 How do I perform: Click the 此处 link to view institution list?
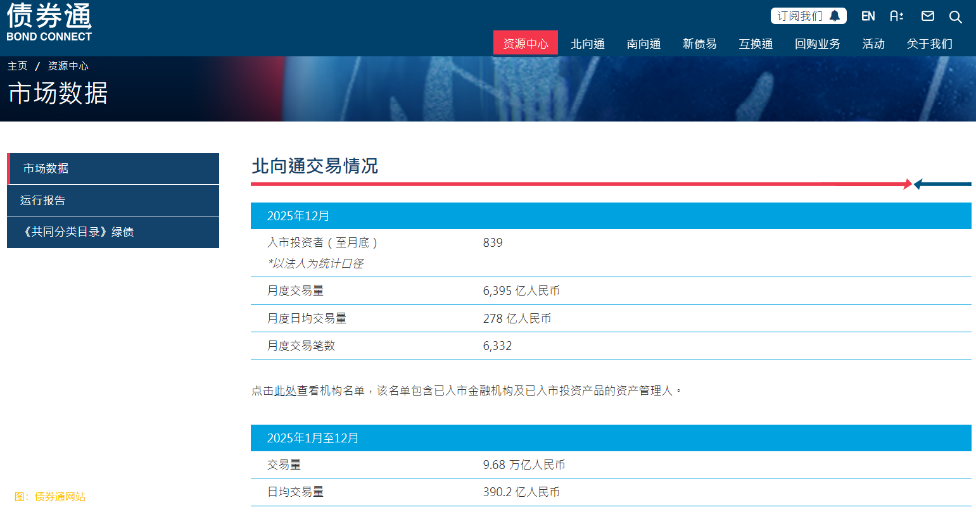pos(285,390)
